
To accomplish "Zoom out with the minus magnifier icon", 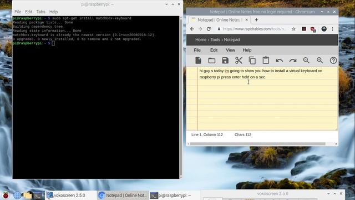I will coord(306,60).
